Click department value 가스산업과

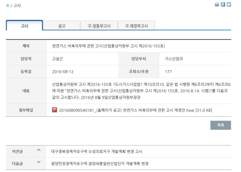174,59
